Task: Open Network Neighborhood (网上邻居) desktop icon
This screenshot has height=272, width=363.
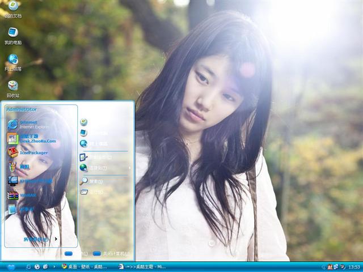Action: point(12,59)
